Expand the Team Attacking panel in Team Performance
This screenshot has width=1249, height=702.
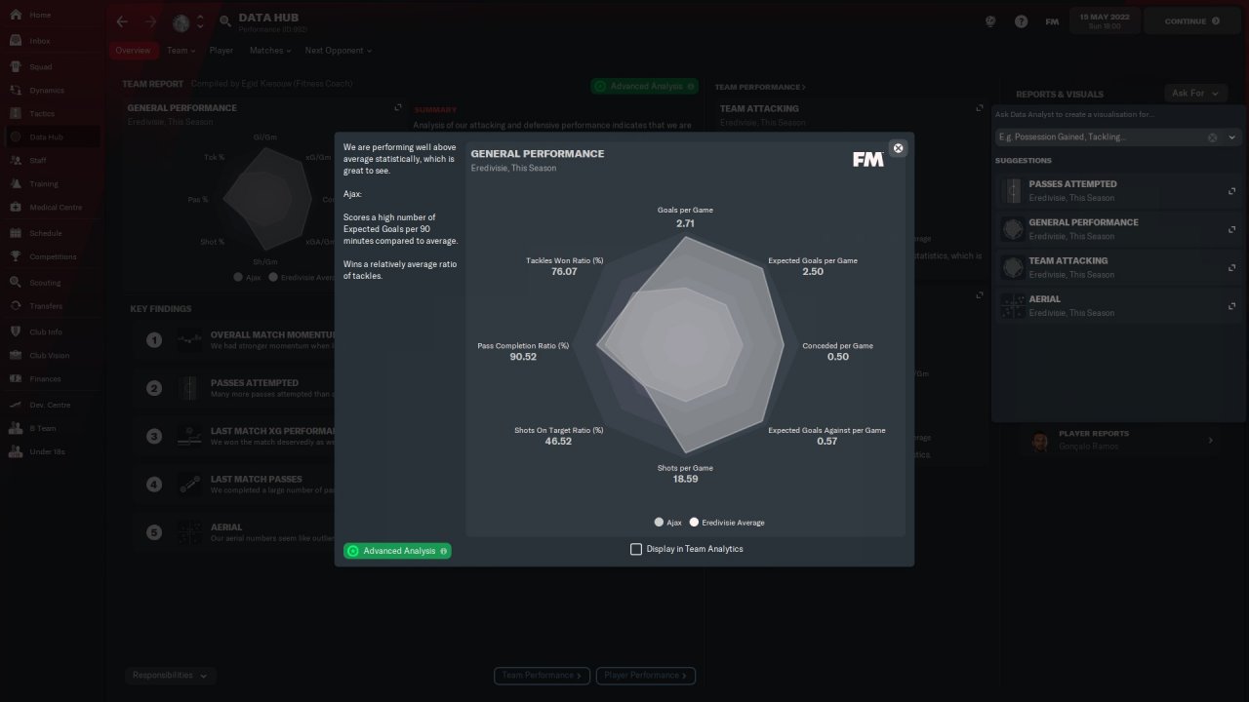click(x=980, y=108)
